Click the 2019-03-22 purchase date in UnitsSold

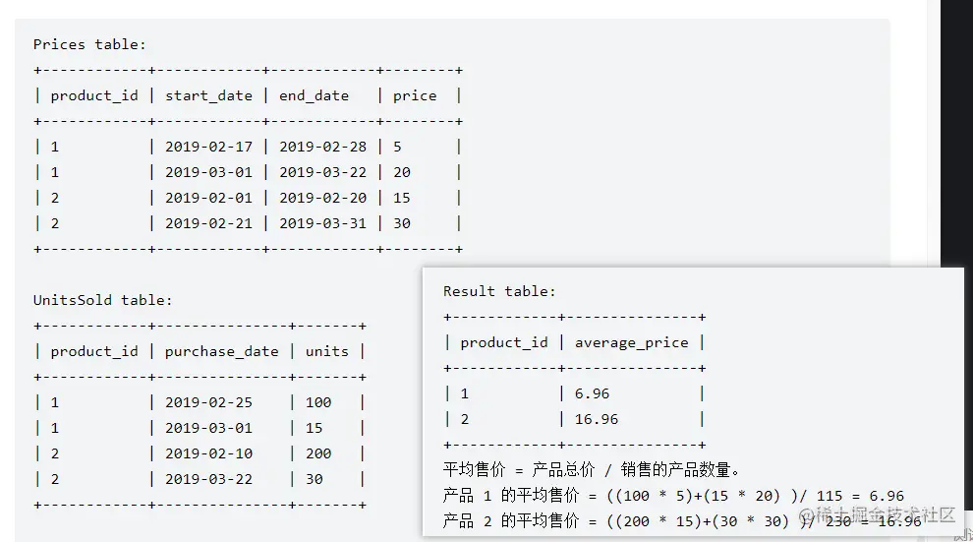click(x=208, y=479)
